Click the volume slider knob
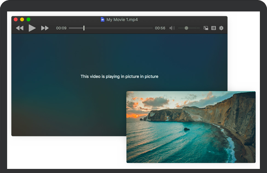Image resolution: width=267 pixels, height=173 pixels. [x=186, y=28]
